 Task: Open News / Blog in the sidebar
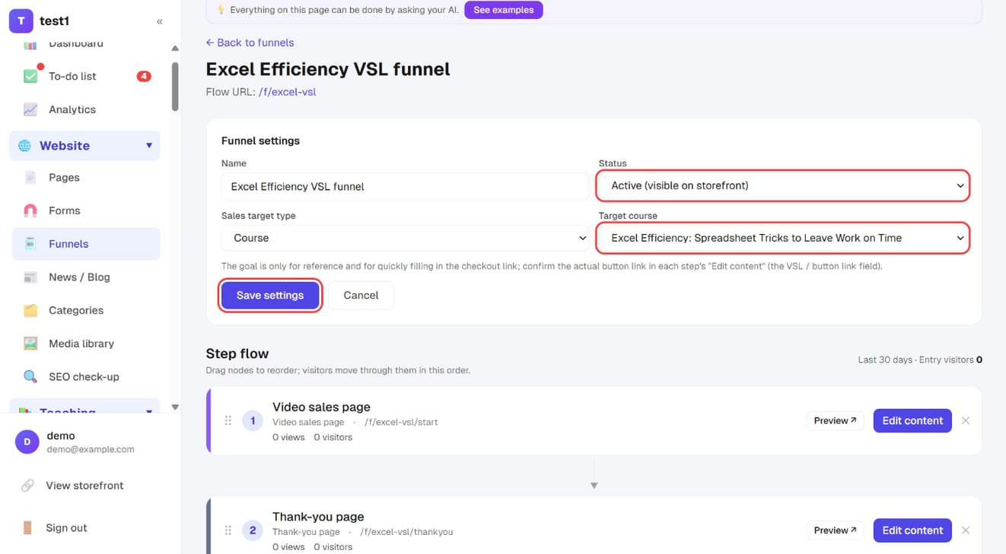pyautogui.click(x=85, y=277)
